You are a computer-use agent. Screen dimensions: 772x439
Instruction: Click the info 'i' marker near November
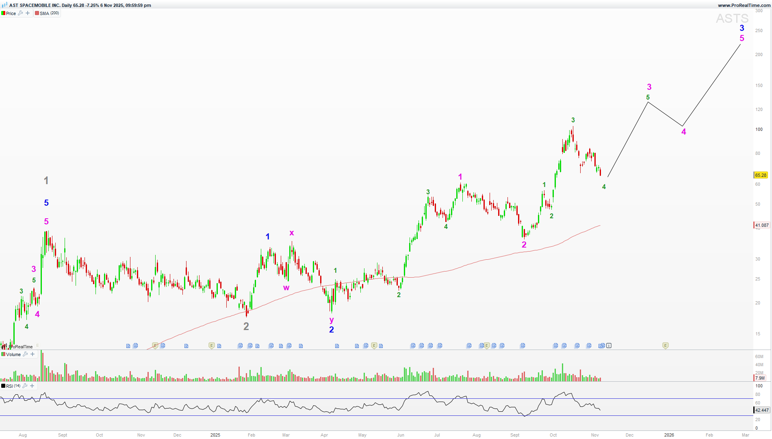pyautogui.click(x=609, y=346)
